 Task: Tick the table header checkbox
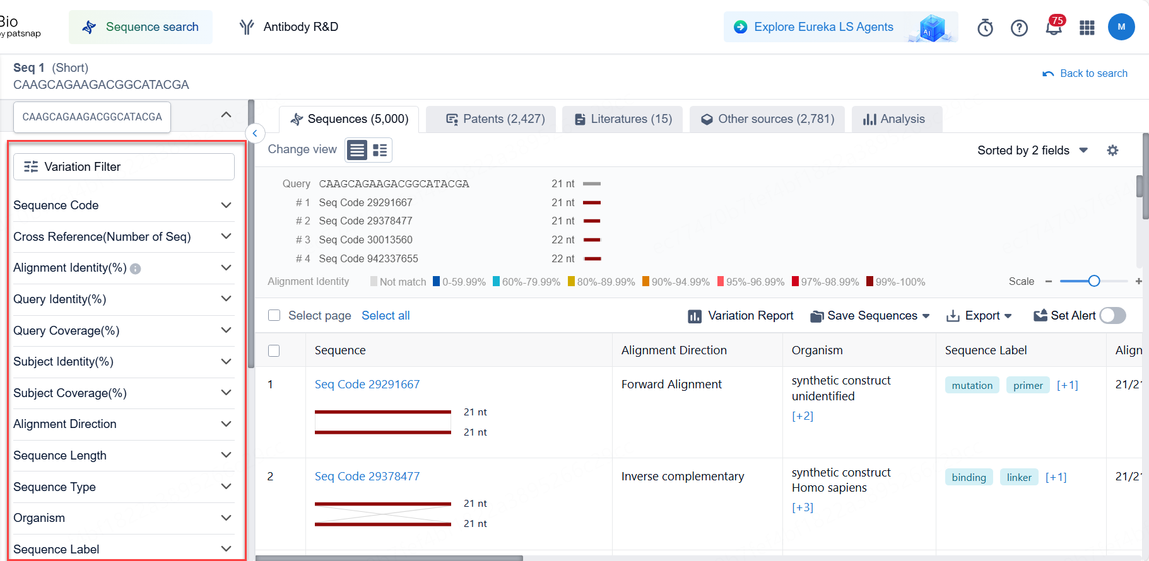click(274, 350)
